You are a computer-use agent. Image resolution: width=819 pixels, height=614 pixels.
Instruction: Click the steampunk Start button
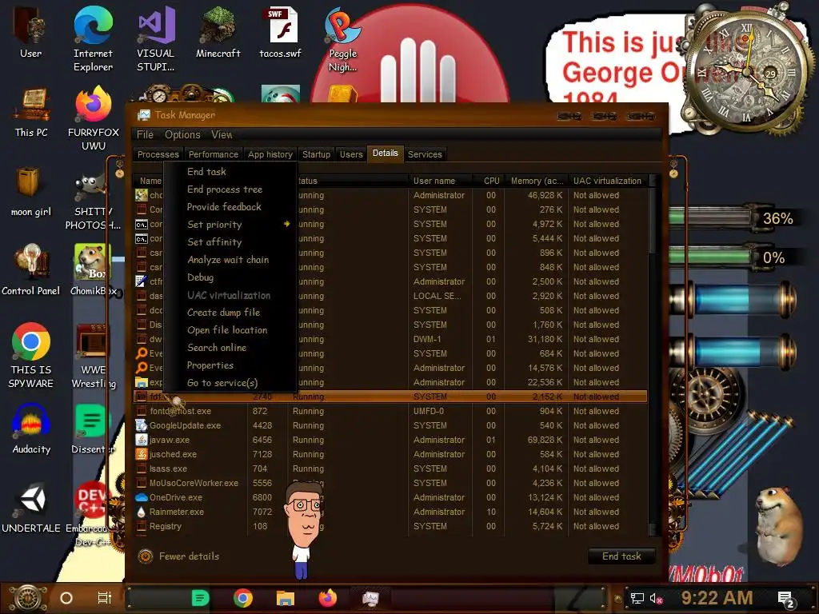coord(28,598)
